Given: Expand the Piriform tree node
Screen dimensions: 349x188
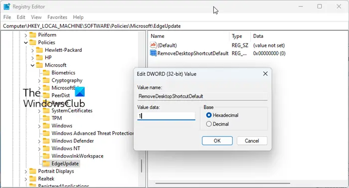Looking at the screenshot, I should click(x=25, y=35).
